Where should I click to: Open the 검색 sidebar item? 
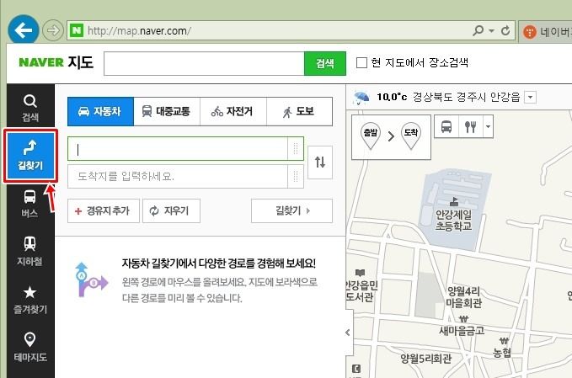tap(30, 109)
